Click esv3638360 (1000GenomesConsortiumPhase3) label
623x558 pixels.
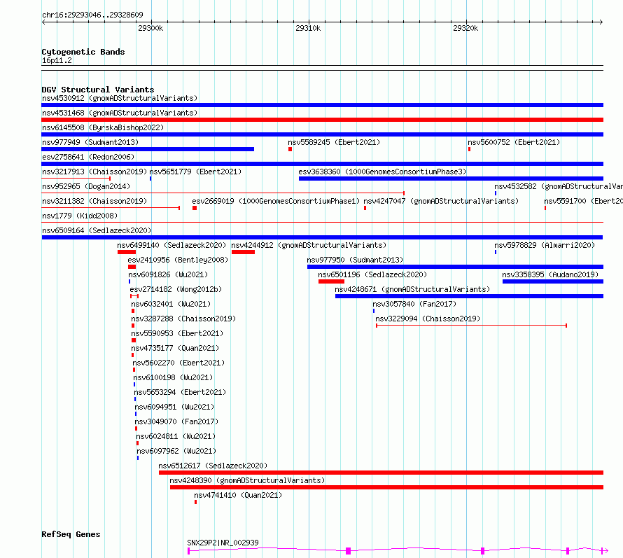(x=382, y=172)
